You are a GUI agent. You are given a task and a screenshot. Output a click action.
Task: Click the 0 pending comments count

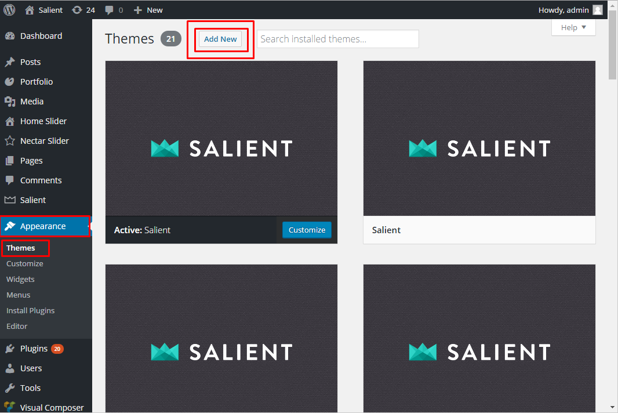tap(121, 10)
